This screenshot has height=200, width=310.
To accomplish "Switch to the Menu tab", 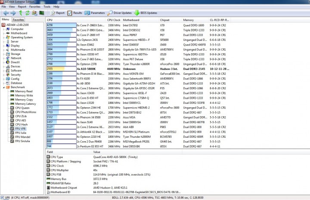I will (x=6, y=19).
